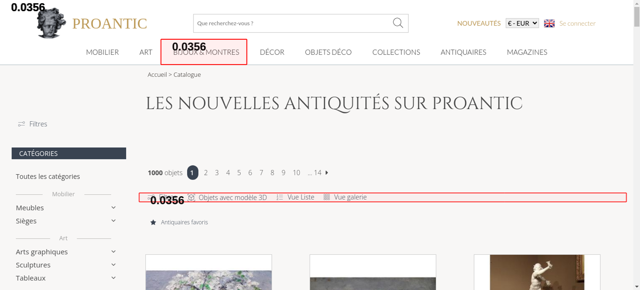
Task: Open the DÉCOR menu
Action: [x=272, y=52]
